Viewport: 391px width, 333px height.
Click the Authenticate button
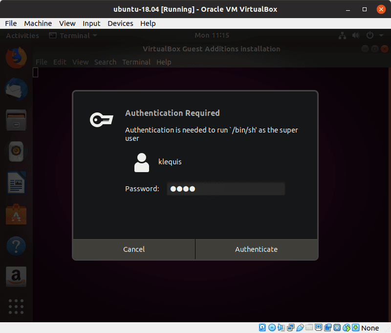coord(256,249)
